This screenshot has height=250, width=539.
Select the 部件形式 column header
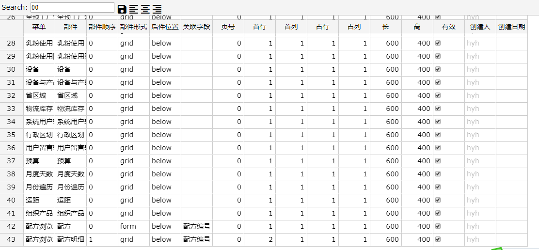134,27
